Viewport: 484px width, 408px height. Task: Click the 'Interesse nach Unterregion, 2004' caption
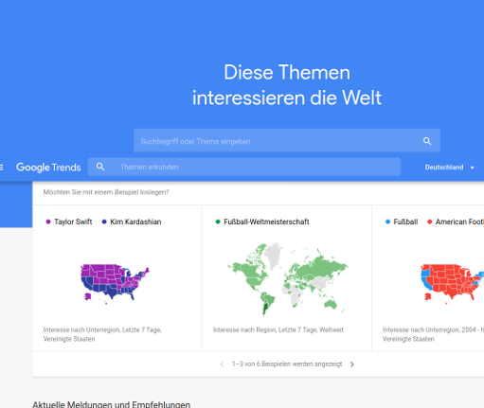click(x=433, y=334)
